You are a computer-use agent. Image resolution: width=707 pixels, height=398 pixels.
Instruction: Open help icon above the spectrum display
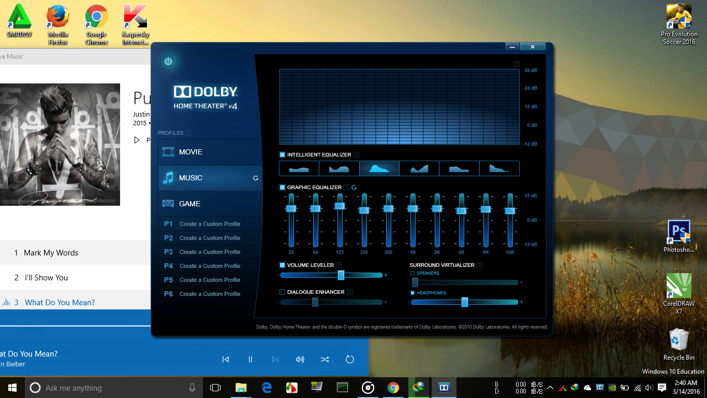(x=517, y=64)
